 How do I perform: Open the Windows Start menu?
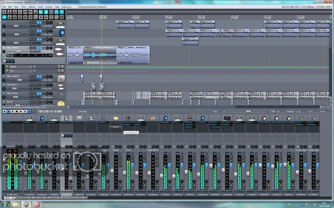pyautogui.click(x=5, y=204)
